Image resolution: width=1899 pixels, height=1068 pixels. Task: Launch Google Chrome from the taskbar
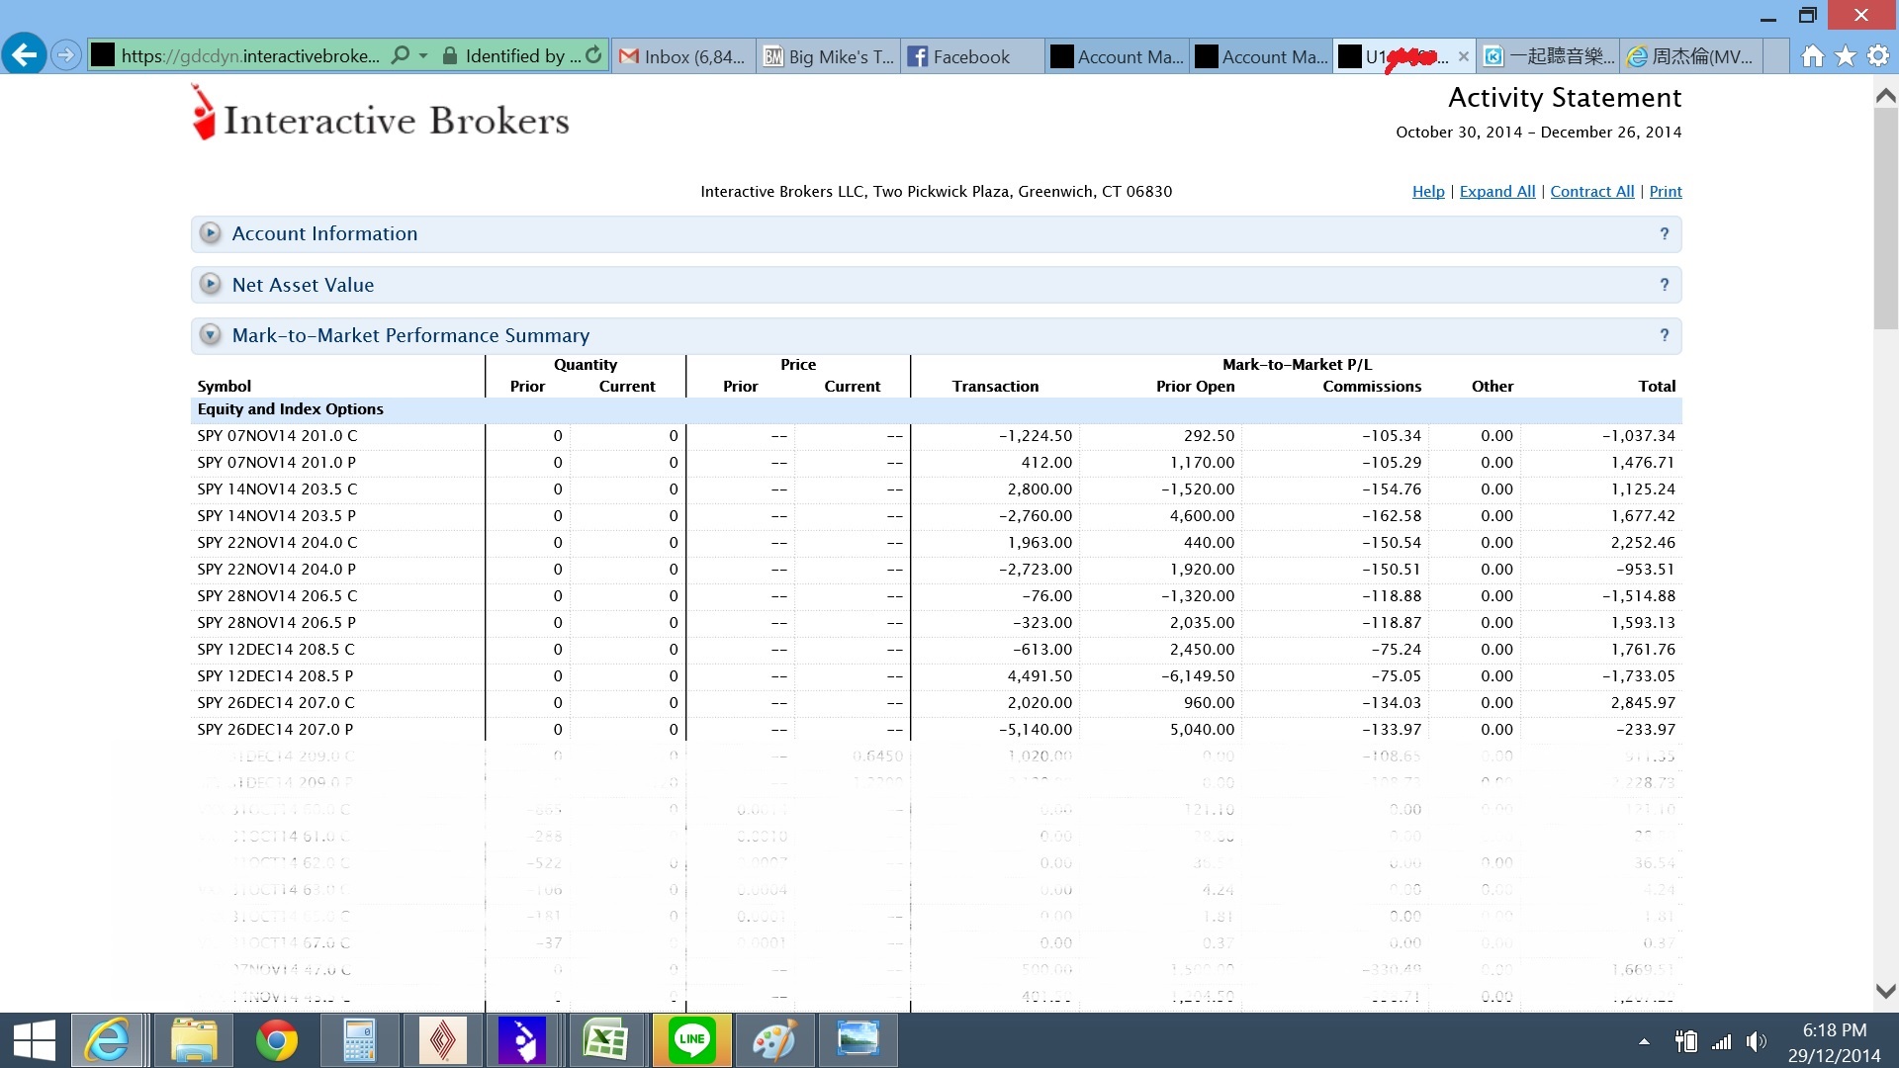(277, 1040)
